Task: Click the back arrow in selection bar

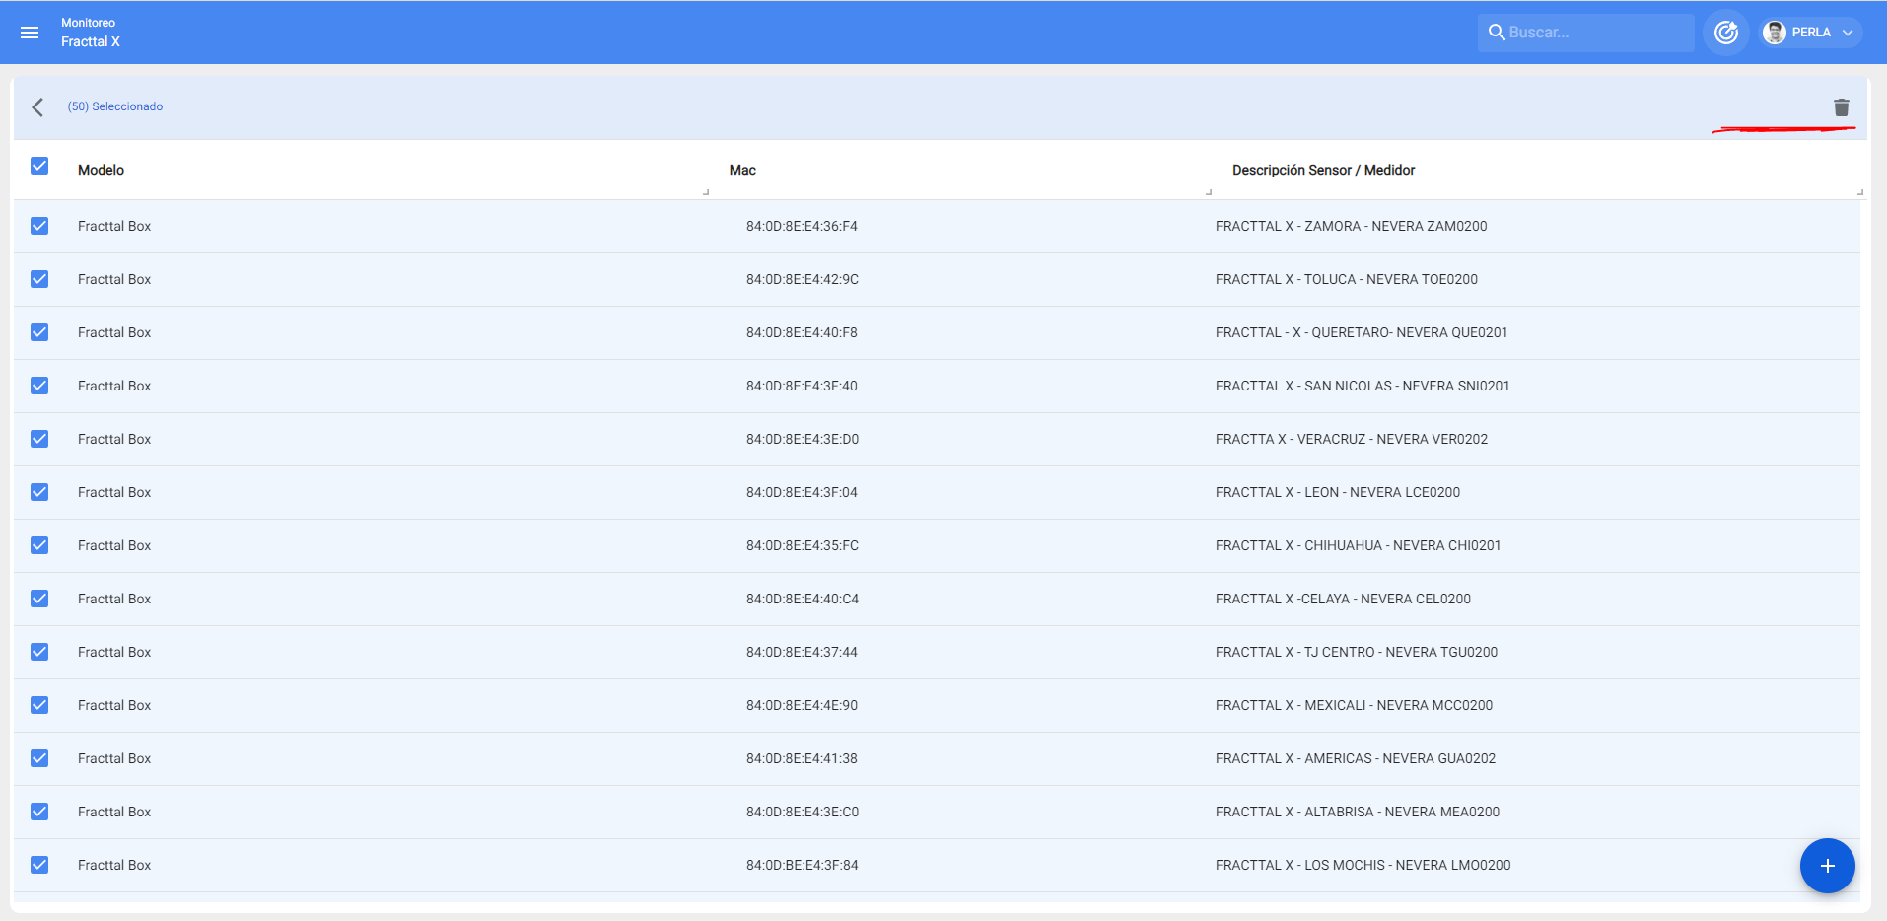Action: (37, 107)
